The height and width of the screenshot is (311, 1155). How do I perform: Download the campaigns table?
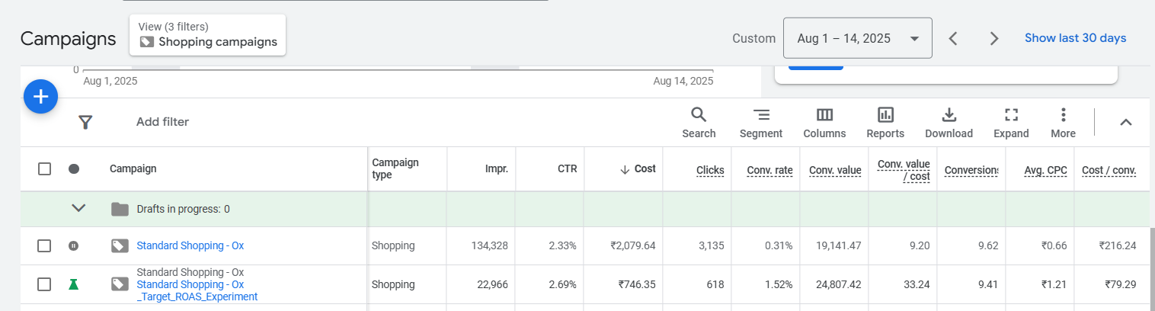pos(949,123)
